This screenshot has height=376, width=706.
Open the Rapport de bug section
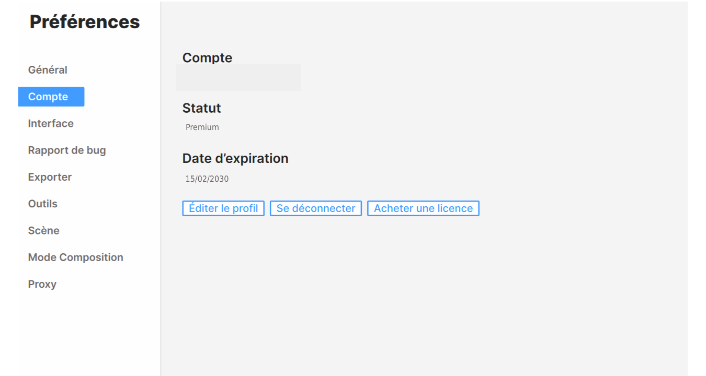[x=67, y=150]
